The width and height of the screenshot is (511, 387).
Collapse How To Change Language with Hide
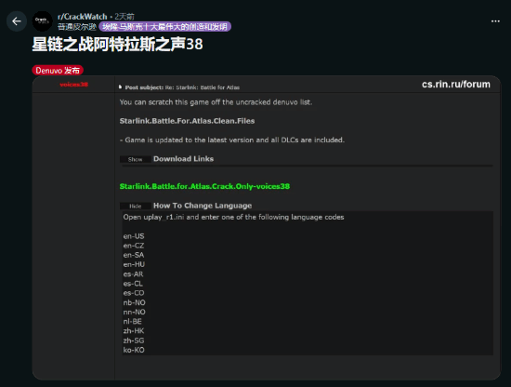(135, 206)
